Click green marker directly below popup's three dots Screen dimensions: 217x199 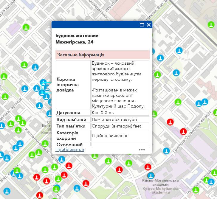(129, 163)
